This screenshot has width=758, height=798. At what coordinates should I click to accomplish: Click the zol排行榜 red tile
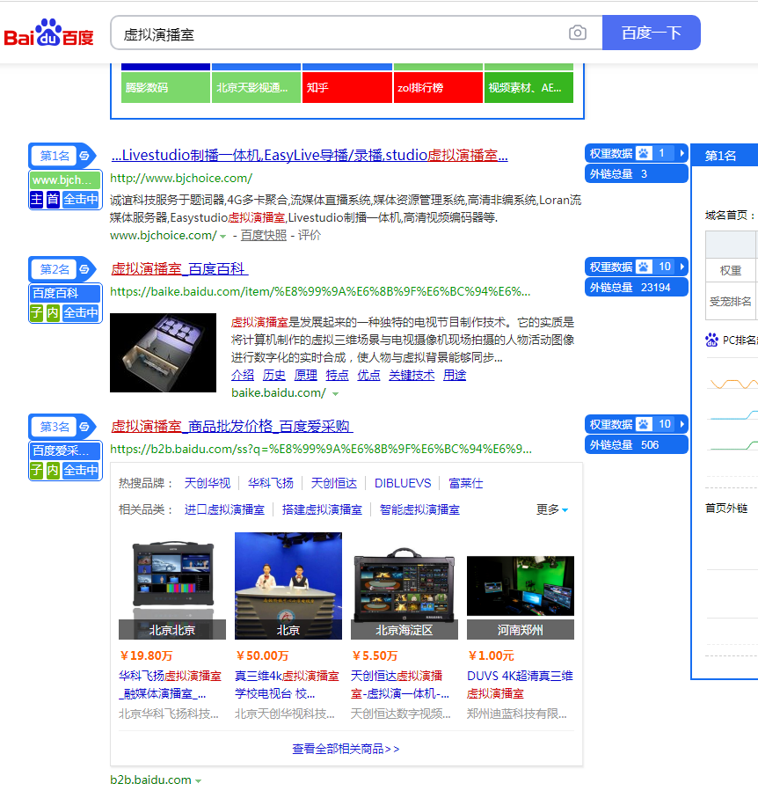(438, 87)
